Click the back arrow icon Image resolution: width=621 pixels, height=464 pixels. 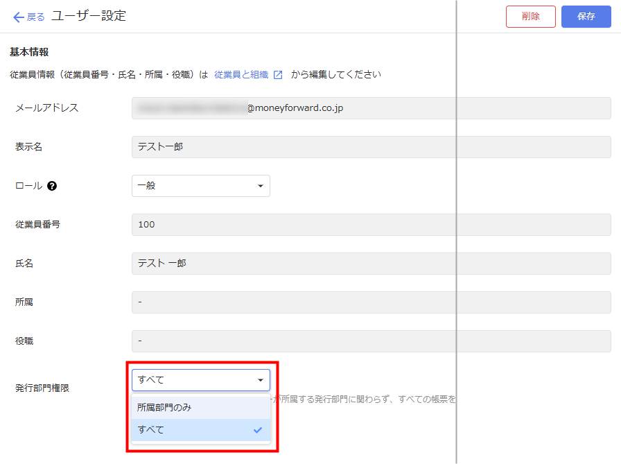pyautogui.click(x=18, y=17)
